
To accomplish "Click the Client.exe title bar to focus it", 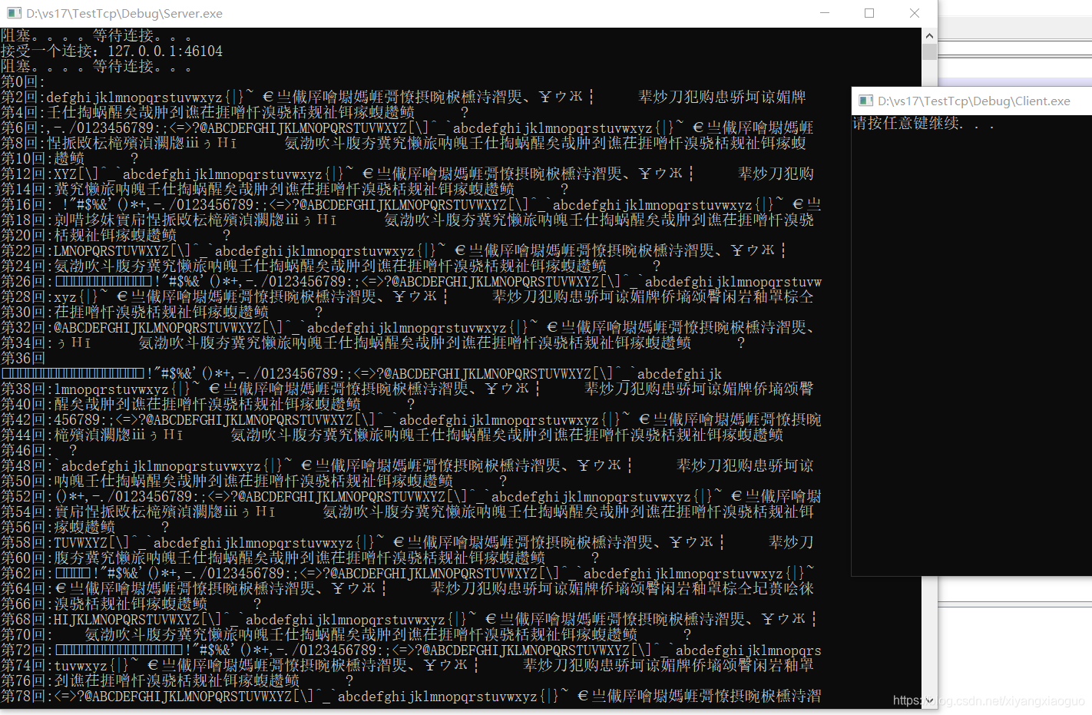I will (983, 100).
